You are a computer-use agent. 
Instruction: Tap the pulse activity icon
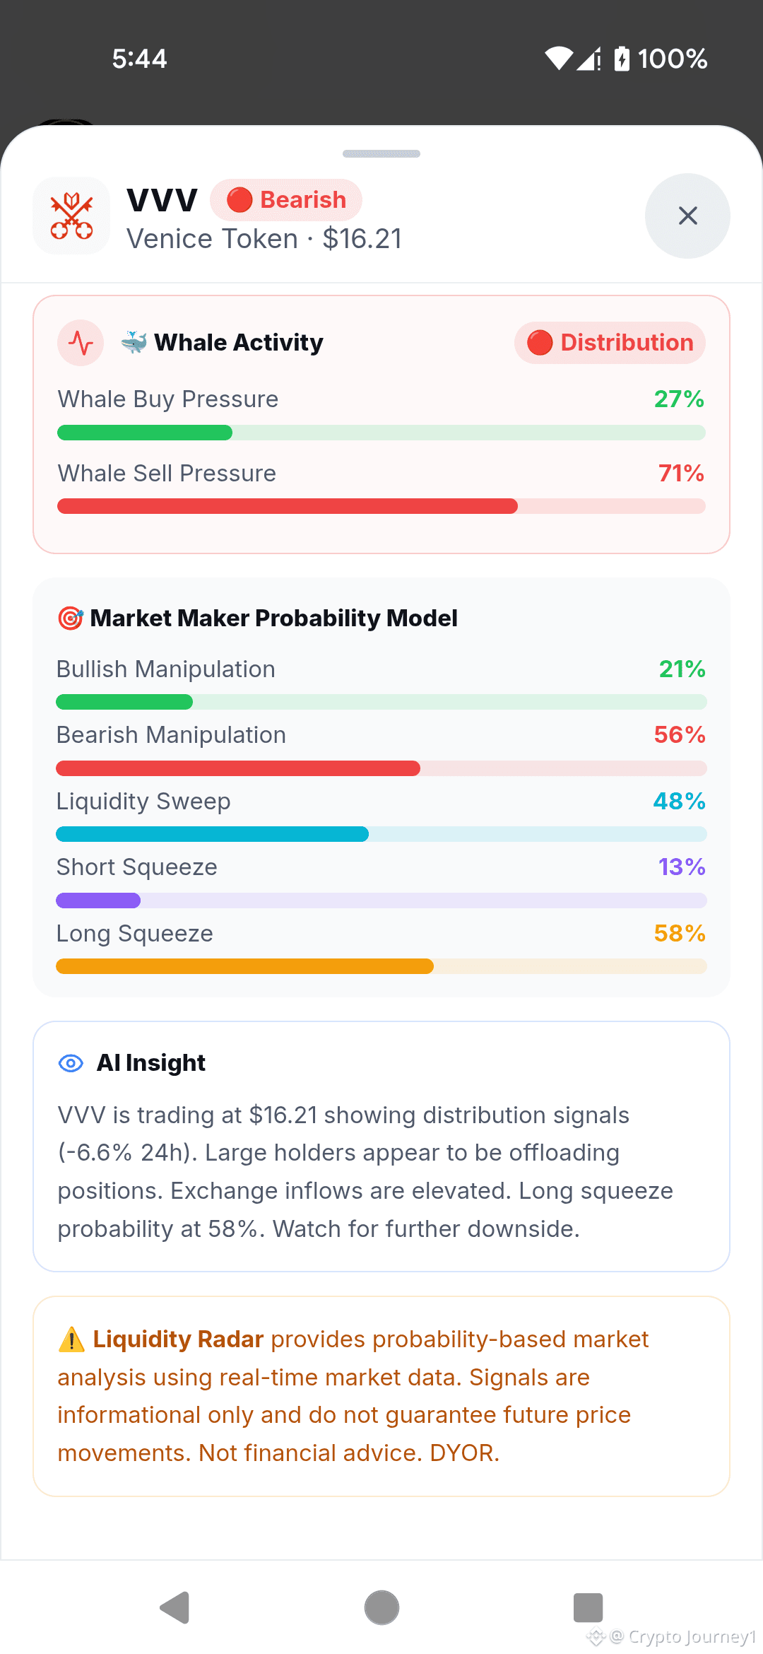pyautogui.click(x=81, y=343)
